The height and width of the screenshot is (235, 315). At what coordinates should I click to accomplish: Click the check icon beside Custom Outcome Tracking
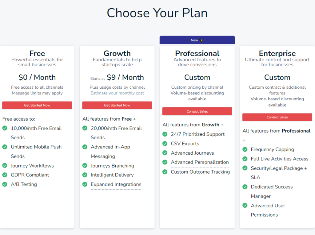pos(165,172)
